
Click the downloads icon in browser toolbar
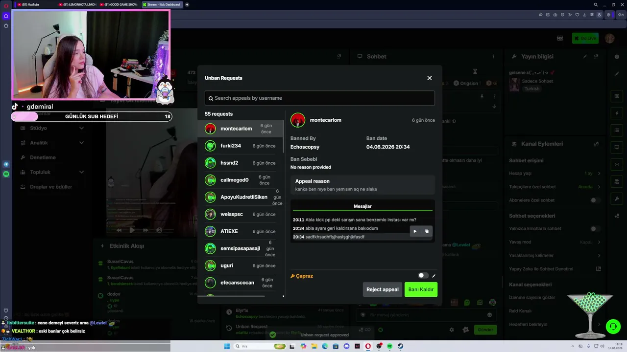(585, 15)
